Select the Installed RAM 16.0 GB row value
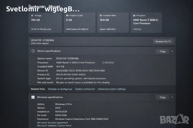 point(60,67)
